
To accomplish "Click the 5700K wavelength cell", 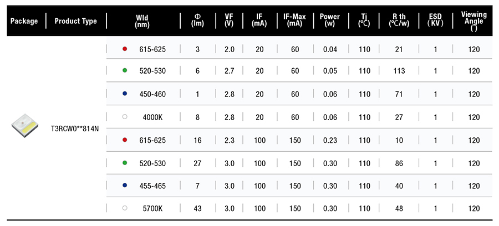I will [153, 207].
